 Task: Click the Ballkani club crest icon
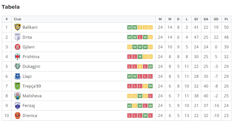17,27
